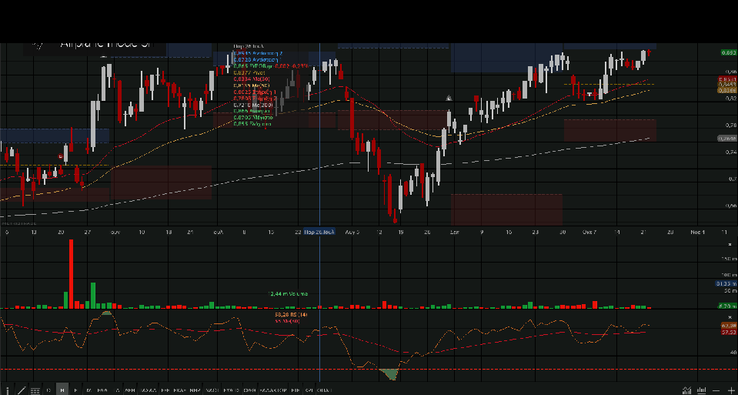Click the orange 62,98 RSI value tag

(729, 326)
